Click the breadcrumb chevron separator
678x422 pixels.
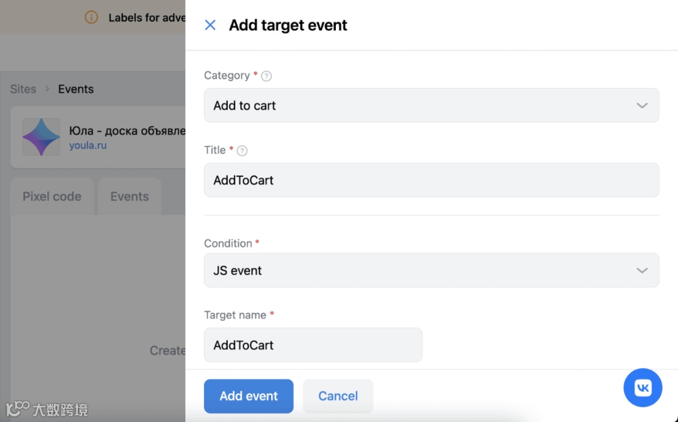[48, 89]
